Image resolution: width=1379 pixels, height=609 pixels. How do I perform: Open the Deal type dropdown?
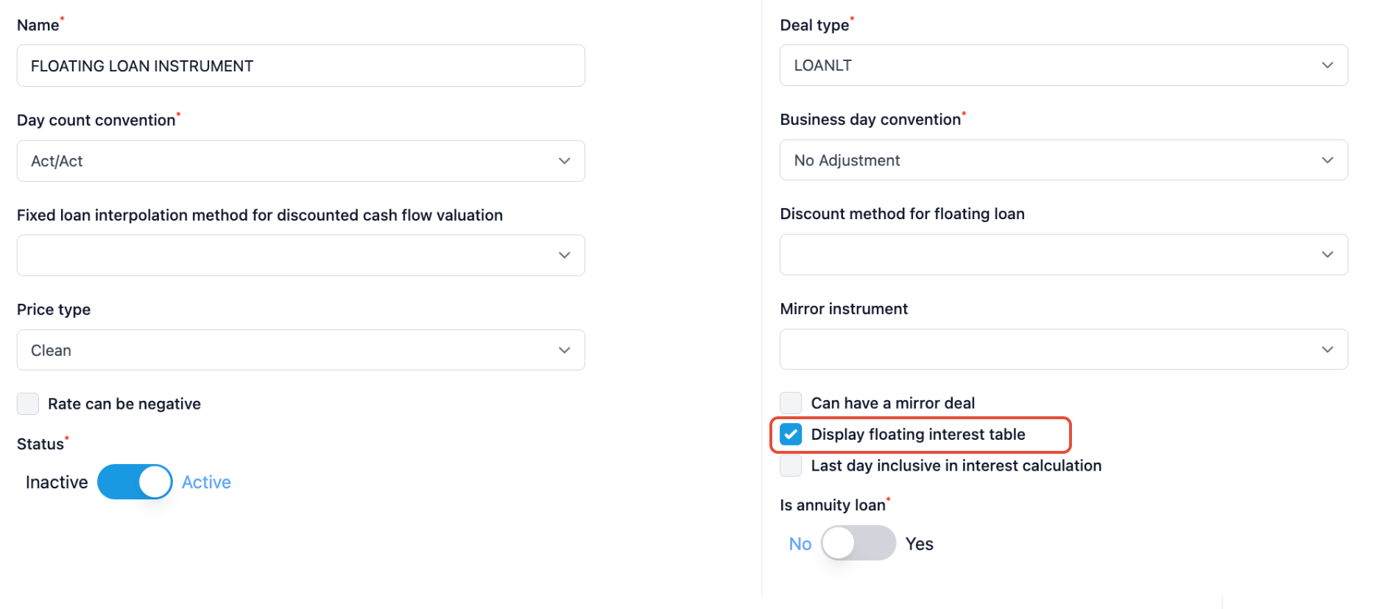[x=1062, y=65]
